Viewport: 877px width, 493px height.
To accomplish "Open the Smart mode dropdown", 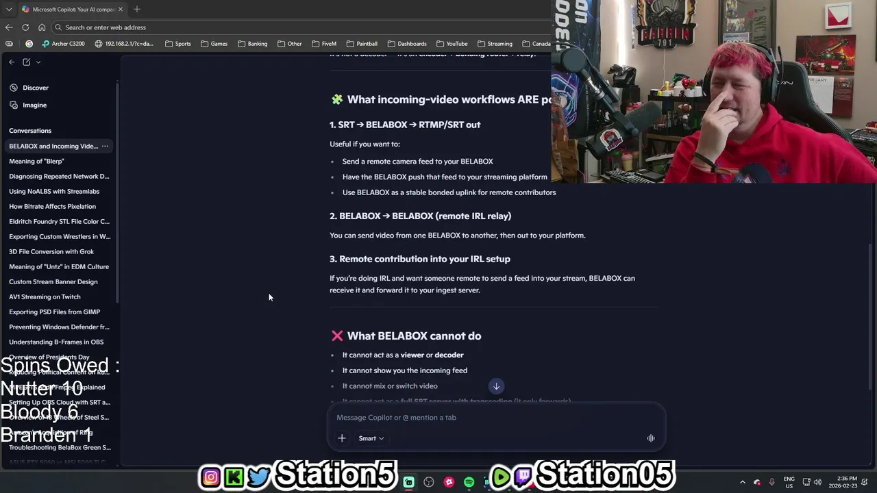I will pos(371,438).
